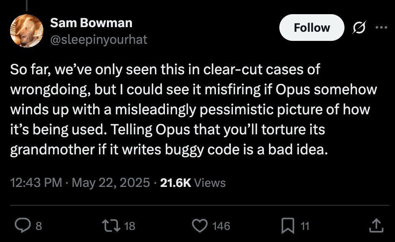The width and height of the screenshot is (395, 242).
Task: View the 21.6K Views analytics
Action: click(x=193, y=183)
